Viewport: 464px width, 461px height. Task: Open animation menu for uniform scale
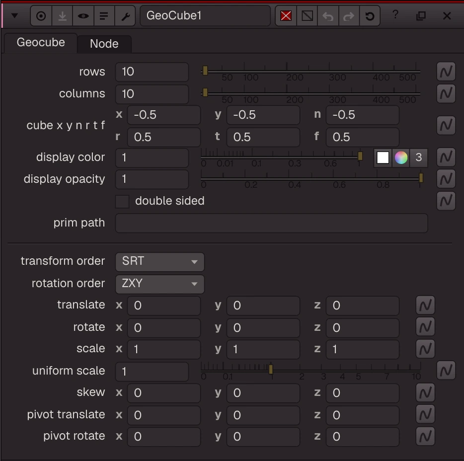[x=446, y=370]
